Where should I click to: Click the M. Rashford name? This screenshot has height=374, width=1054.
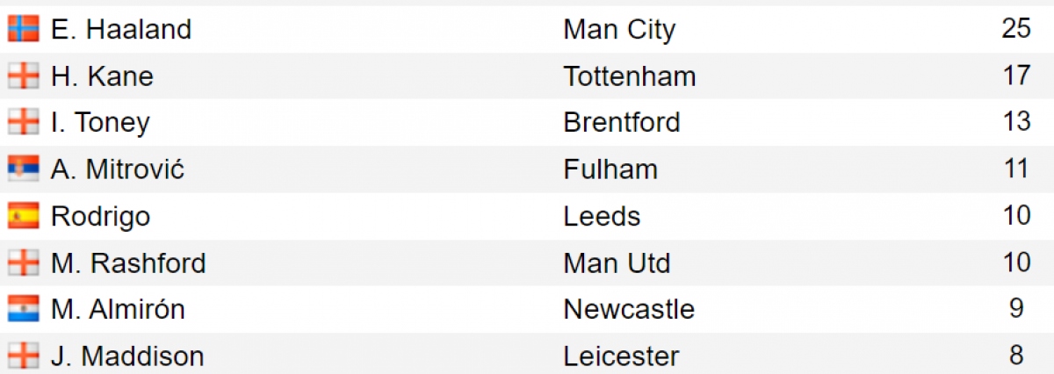tap(128, 263)
